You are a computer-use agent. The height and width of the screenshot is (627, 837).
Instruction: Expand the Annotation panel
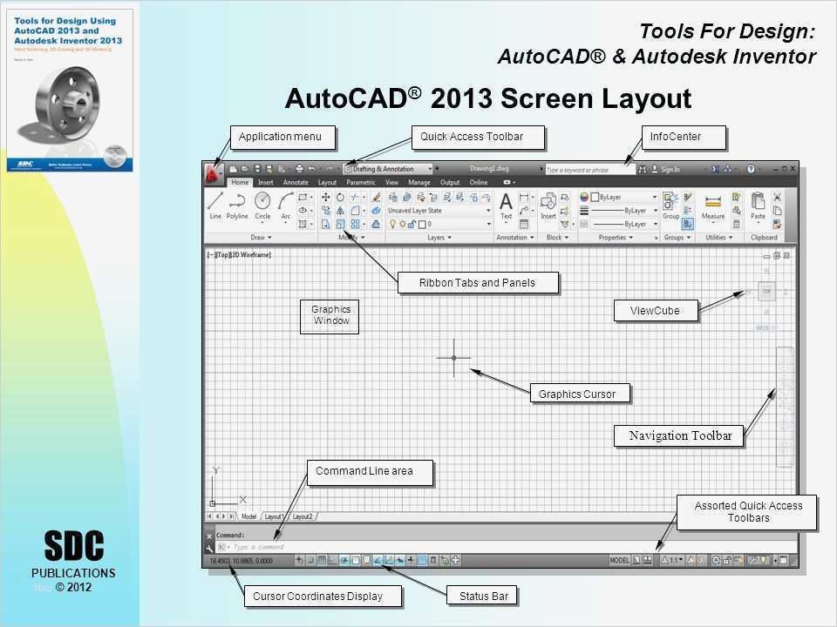tap(515, 237)
